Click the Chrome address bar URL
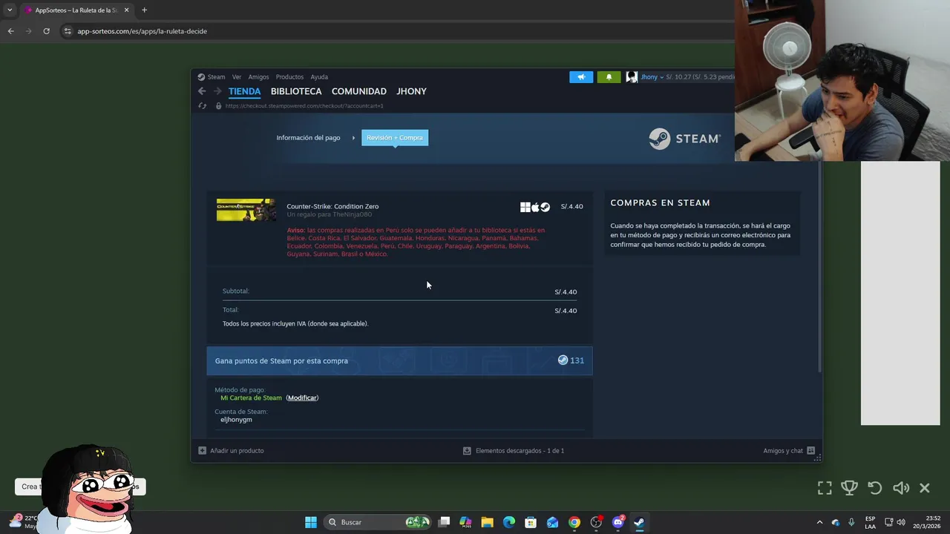Screen dimensions: 950x534 point(142,31)
